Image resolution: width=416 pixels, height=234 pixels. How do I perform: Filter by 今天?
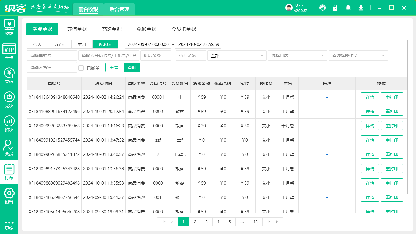38,44
